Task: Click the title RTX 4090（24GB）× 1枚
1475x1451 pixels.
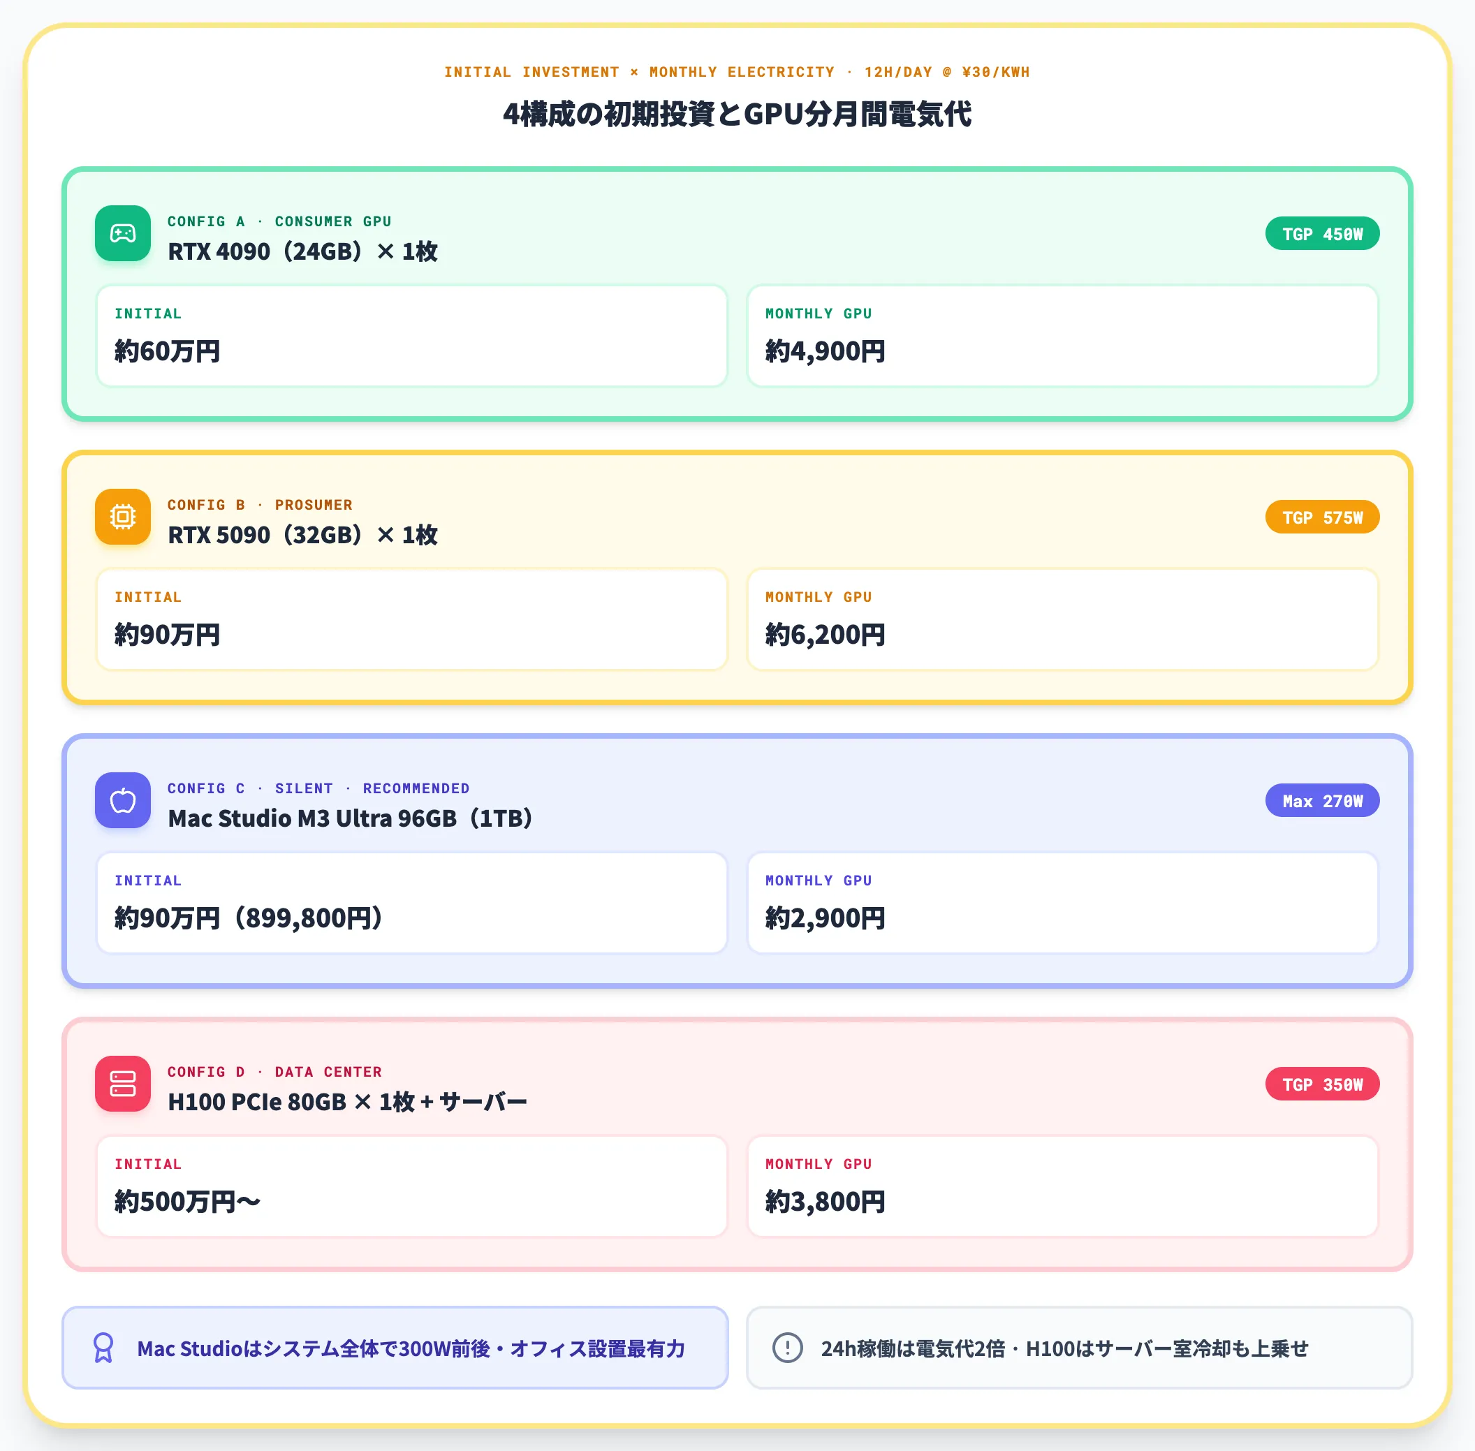Action: (302, 251)
